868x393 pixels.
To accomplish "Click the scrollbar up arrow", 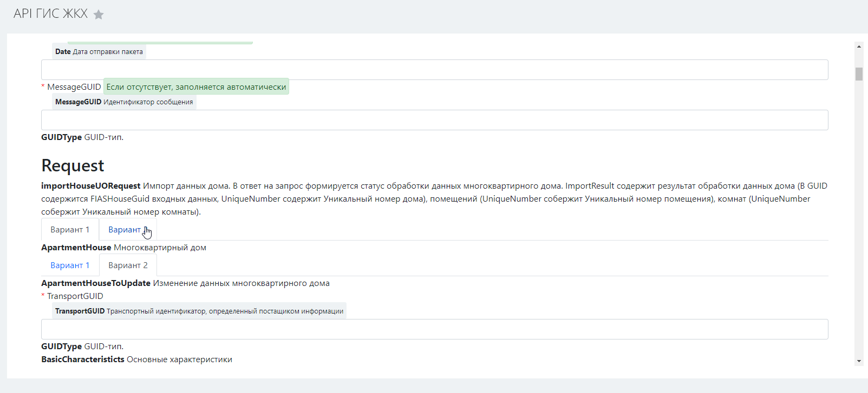I will coord(859,46).
